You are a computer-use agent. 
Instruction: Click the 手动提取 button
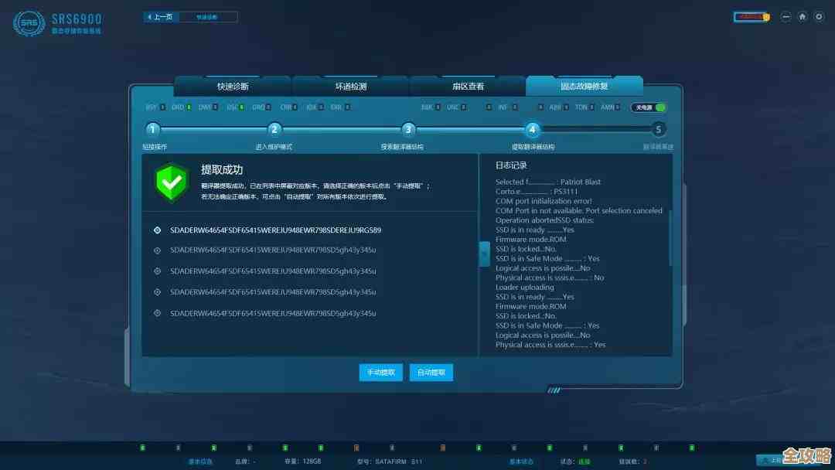tap(380, 373)
